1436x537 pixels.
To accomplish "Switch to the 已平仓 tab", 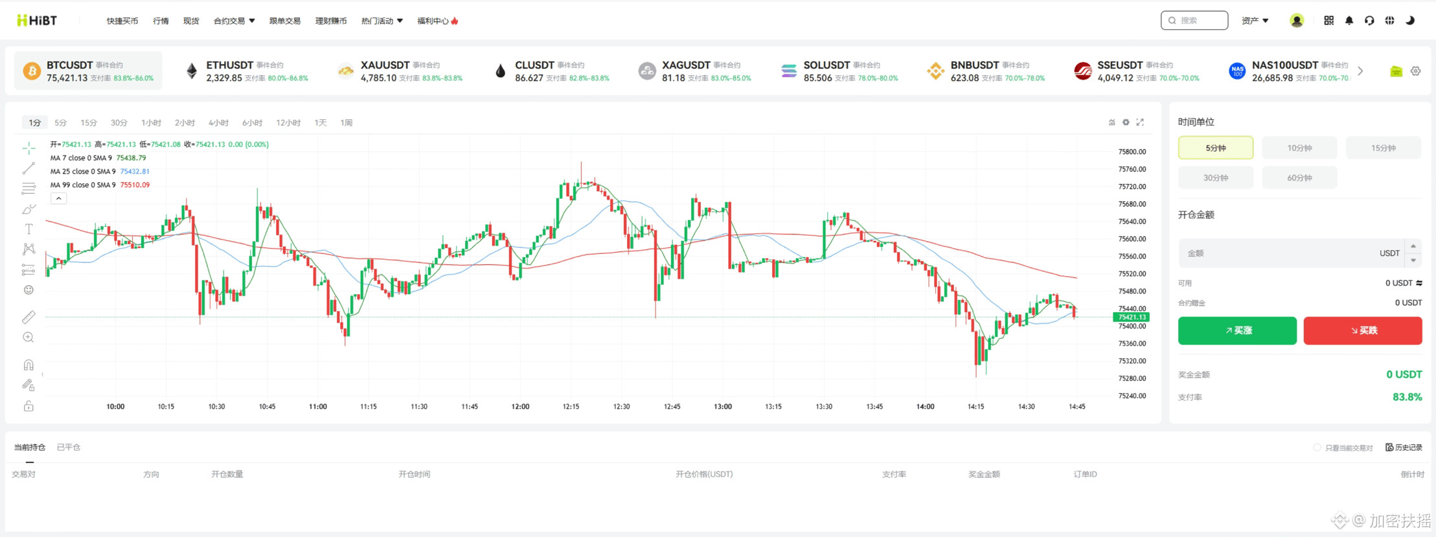I will click(x=69, y=448).
